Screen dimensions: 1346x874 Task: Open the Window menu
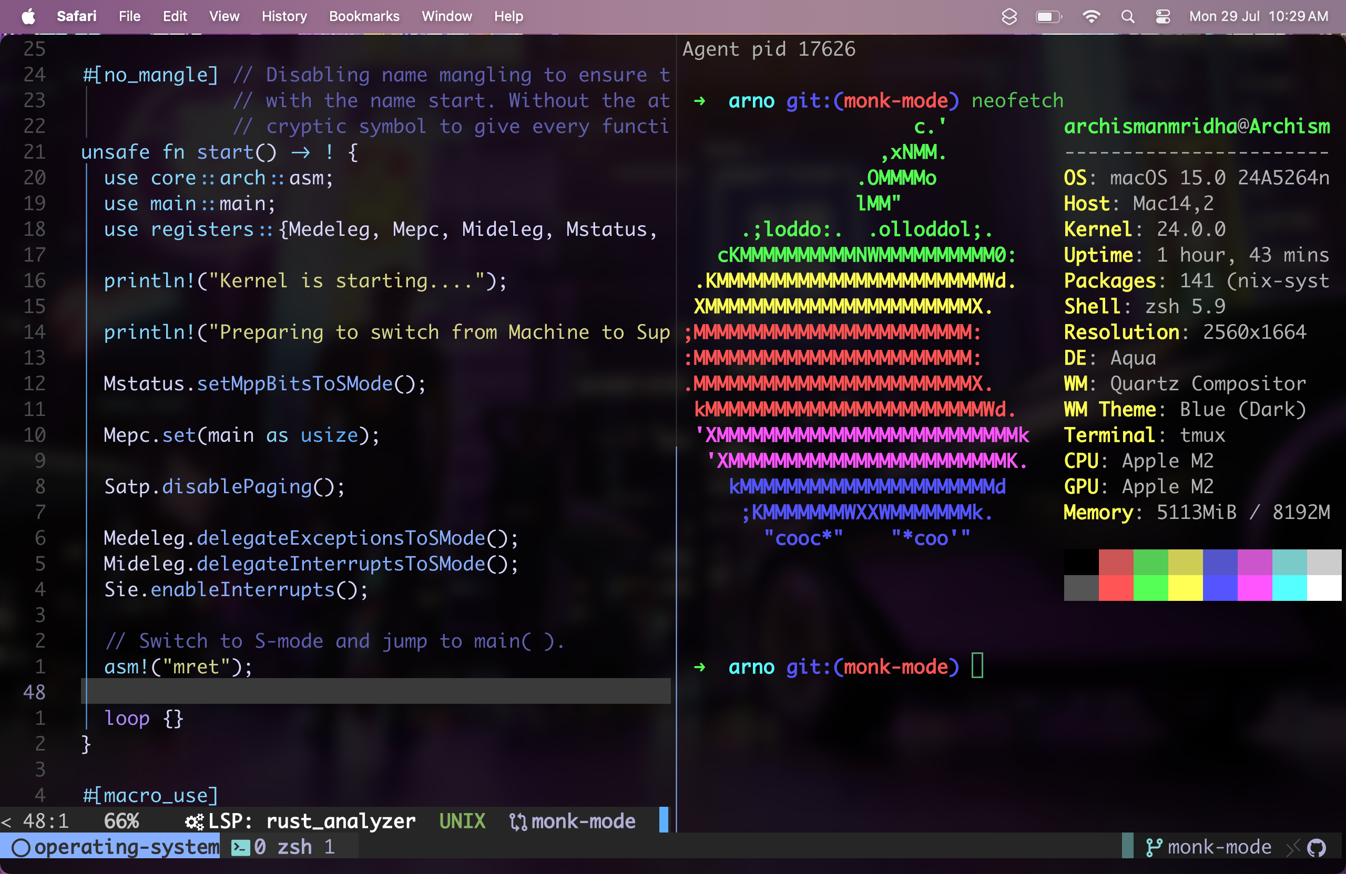coord(447,16)
